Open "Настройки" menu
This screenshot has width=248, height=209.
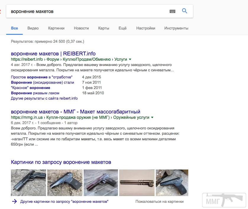[146, 28]
